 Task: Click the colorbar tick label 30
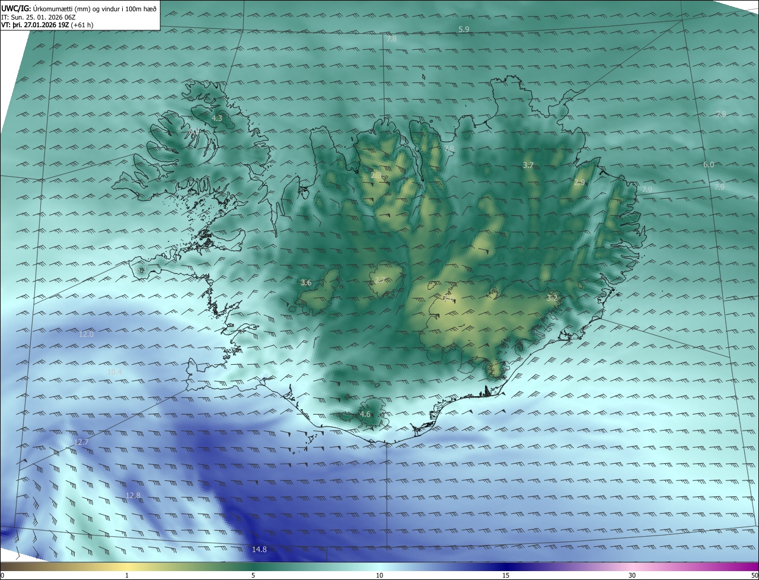632,576
